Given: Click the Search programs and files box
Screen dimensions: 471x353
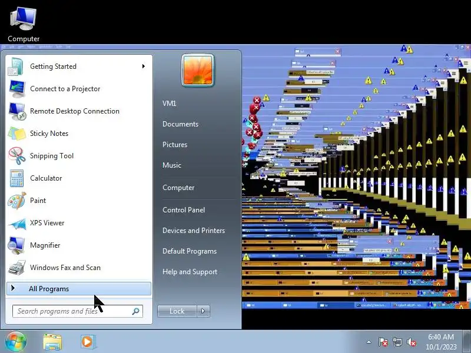Looking at the screenshot, I should 78,311.
